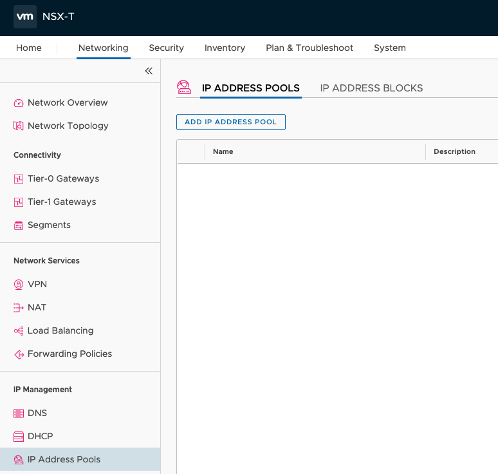Open Tier-1 Gateways page
Image resolution: width=498 pixels, height=474 pixels.
62,202
